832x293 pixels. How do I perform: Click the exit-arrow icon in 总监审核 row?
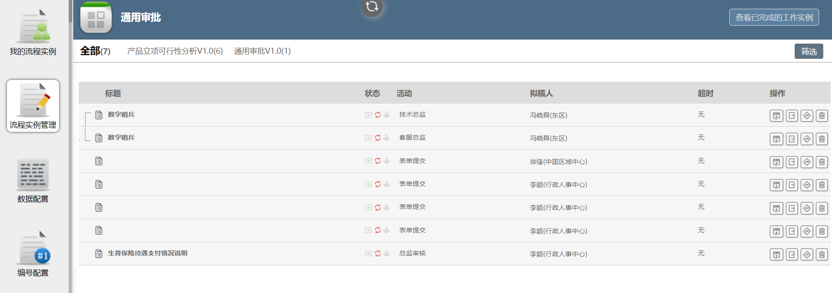[x=791, y=254]
